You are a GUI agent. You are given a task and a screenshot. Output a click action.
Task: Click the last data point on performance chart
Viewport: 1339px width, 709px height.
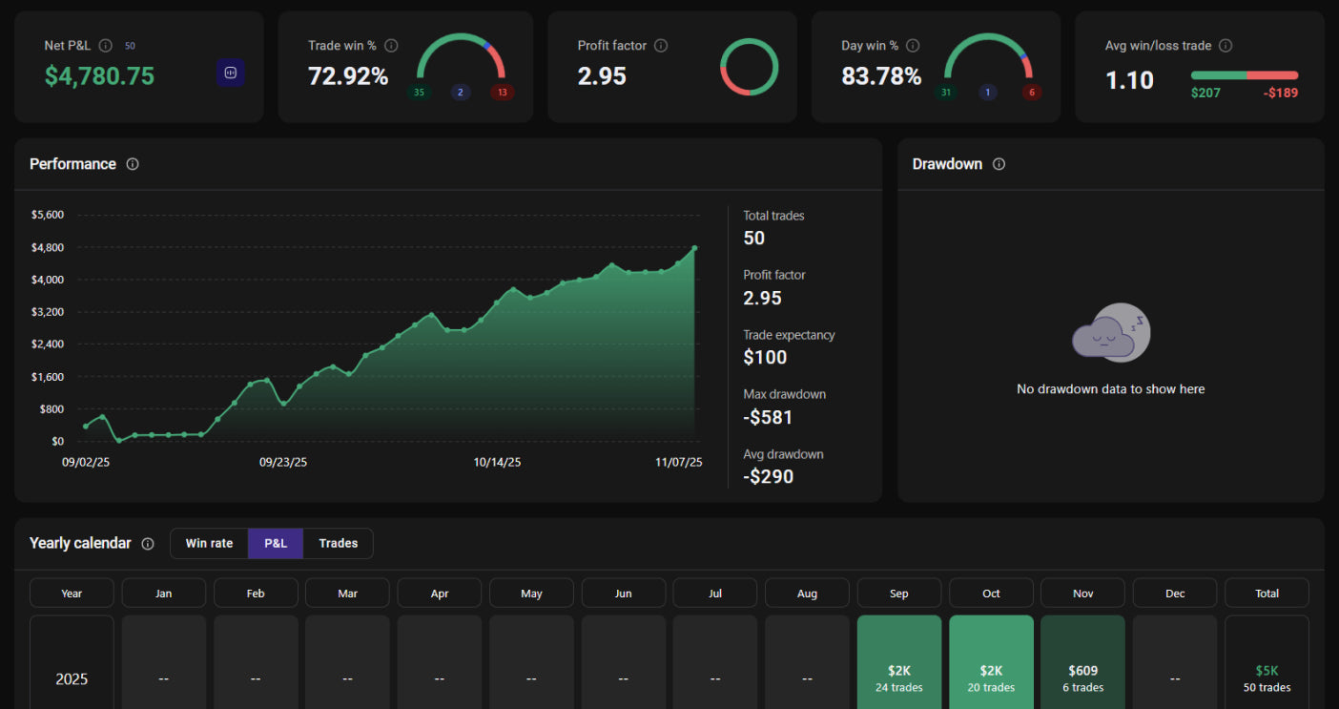[x=694, y=248]
